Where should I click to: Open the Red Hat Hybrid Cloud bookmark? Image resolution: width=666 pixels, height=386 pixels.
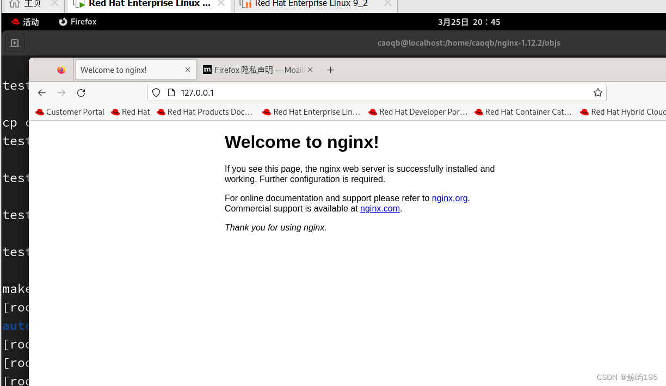pos(623,112)
